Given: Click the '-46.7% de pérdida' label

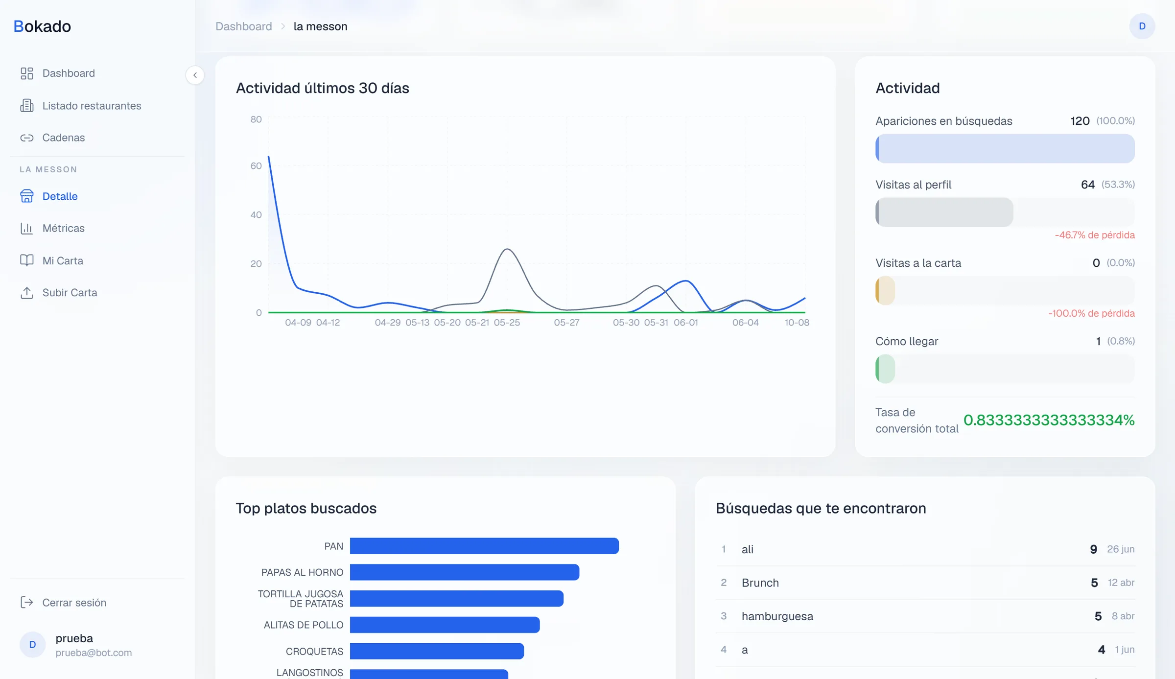Looking at the screenshot, I should coord(1095,235).
